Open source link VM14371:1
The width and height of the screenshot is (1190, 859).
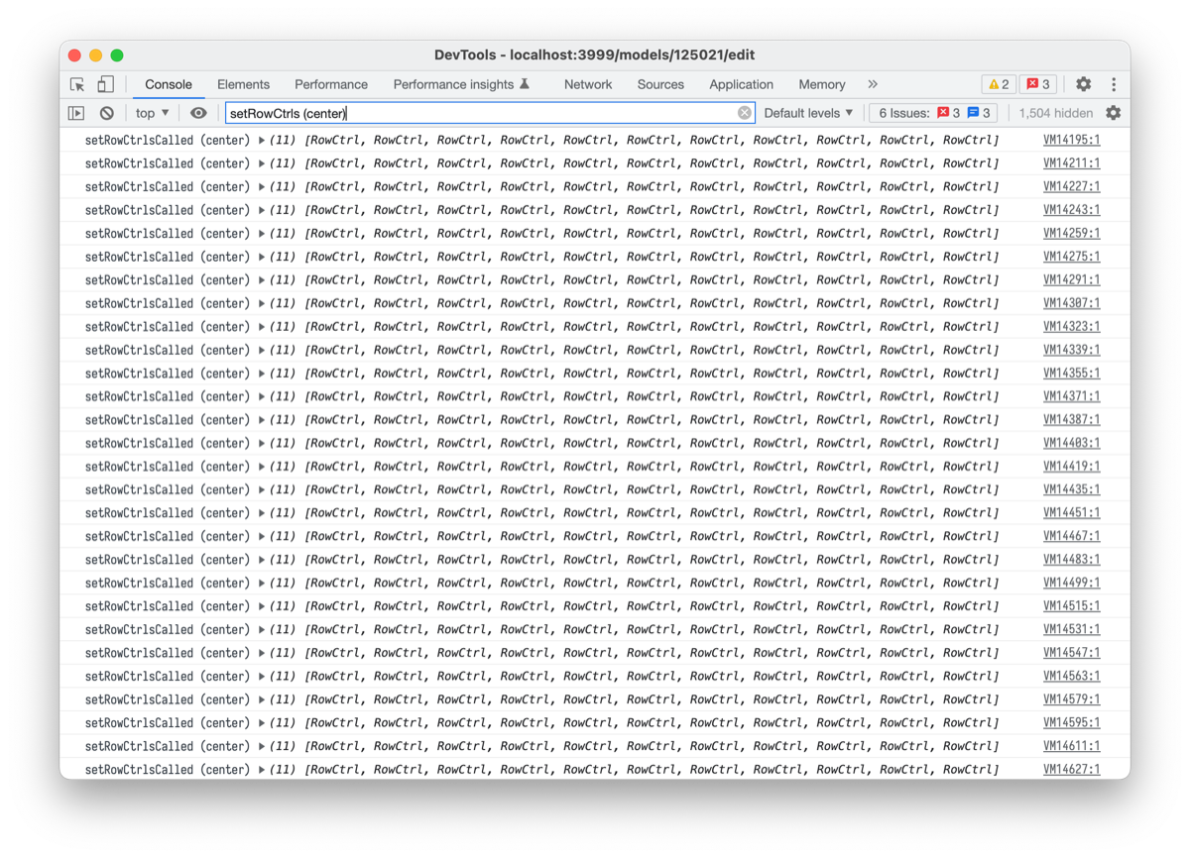click(x=1071, y=396)
